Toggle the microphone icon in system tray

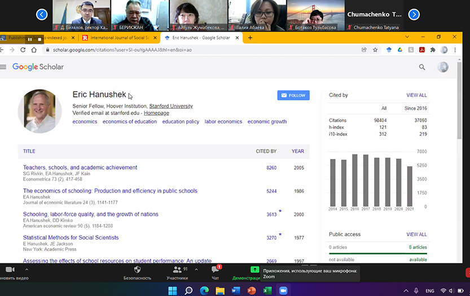coord(416,290)
